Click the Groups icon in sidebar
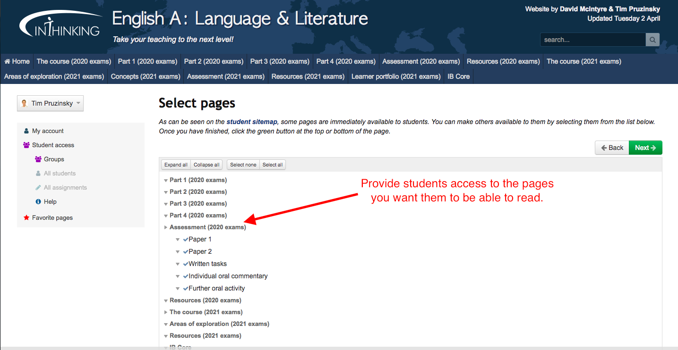This screenshot has width=678, height=350. 38,159
